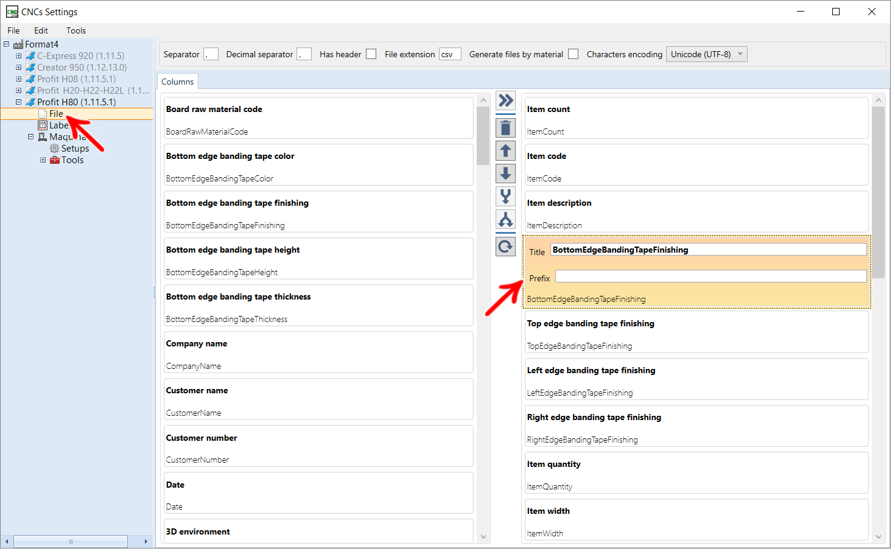Screen dimensions: 895x554
Task: Select Top edge banding tape finishing column
Action: click(x=697, y=332)
